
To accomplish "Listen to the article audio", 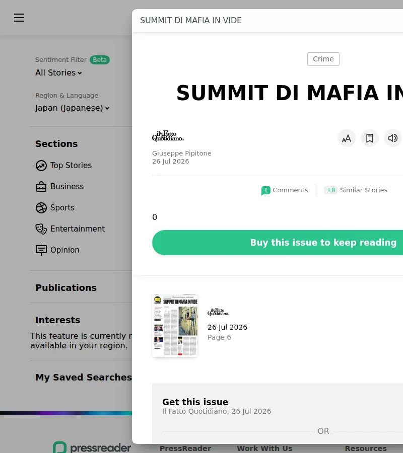I will 392,138.
